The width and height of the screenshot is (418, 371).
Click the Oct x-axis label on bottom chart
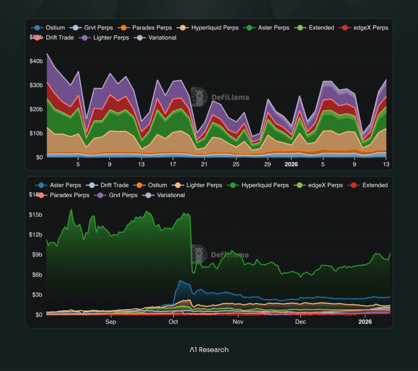click(x=173, y=322)
